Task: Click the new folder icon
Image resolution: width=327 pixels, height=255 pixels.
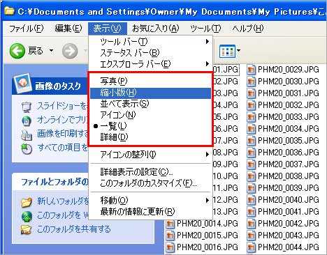Action: [x=27, y=202]
